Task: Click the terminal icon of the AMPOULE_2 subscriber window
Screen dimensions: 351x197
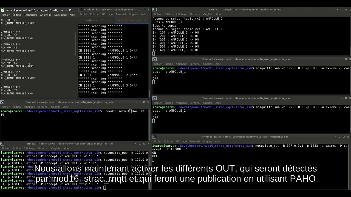Action: (154, 98)
